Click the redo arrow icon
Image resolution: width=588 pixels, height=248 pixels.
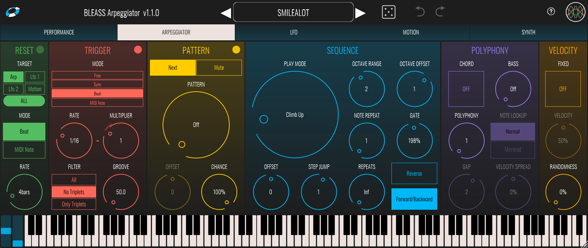click(440, 12)
